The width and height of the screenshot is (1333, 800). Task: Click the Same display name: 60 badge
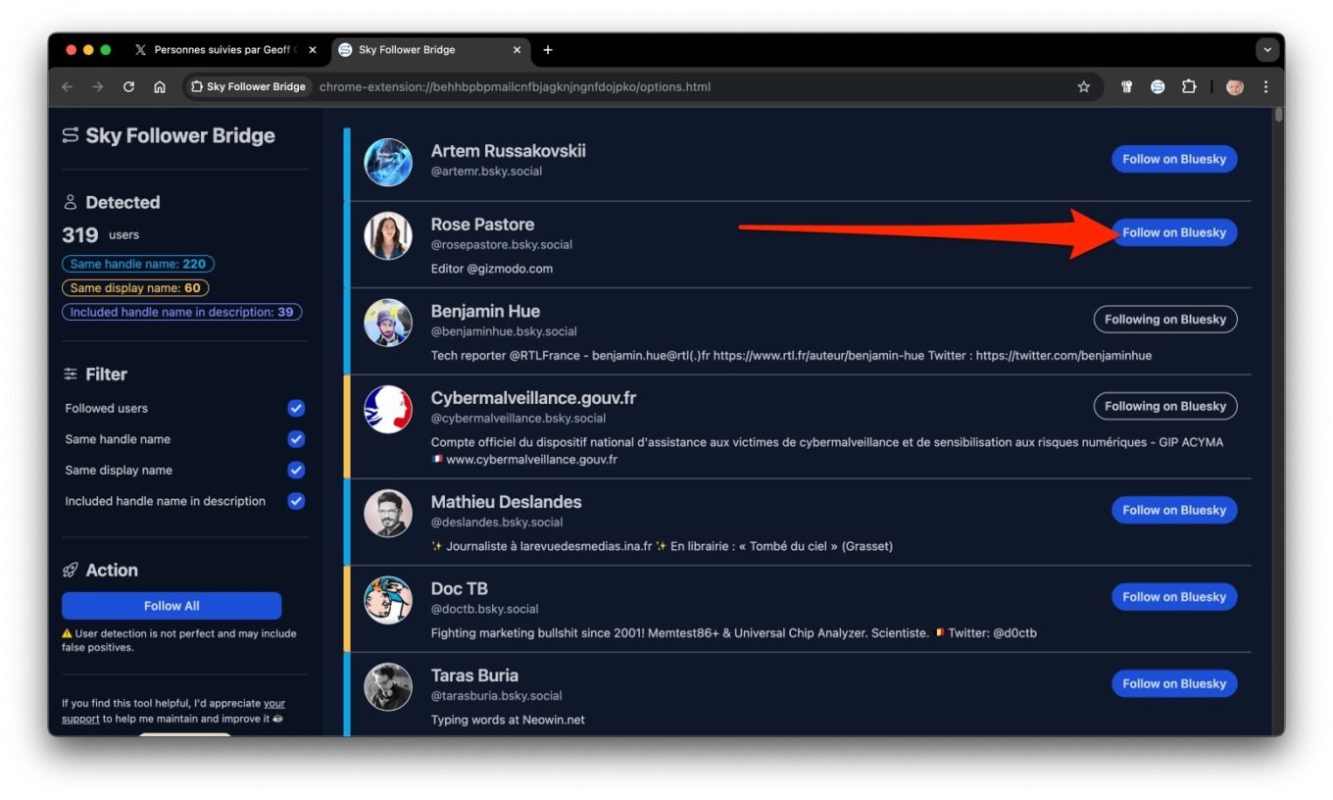tap(135, 288)
